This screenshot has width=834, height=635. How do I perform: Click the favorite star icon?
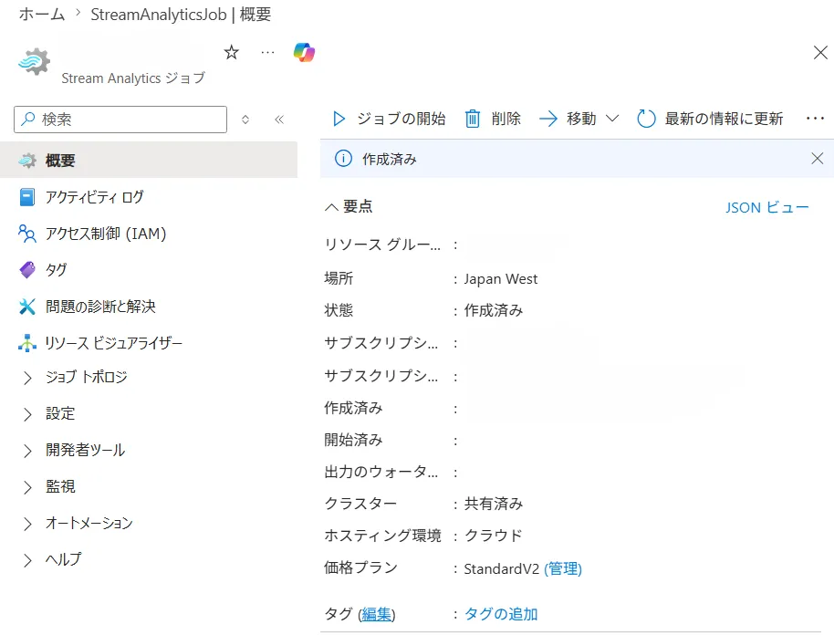[231, 52]
